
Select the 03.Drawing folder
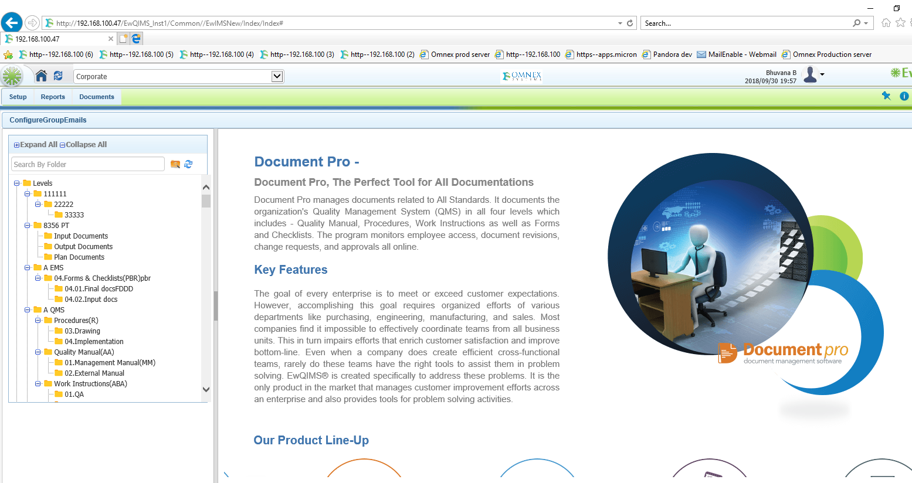click(x=82, y=331)
